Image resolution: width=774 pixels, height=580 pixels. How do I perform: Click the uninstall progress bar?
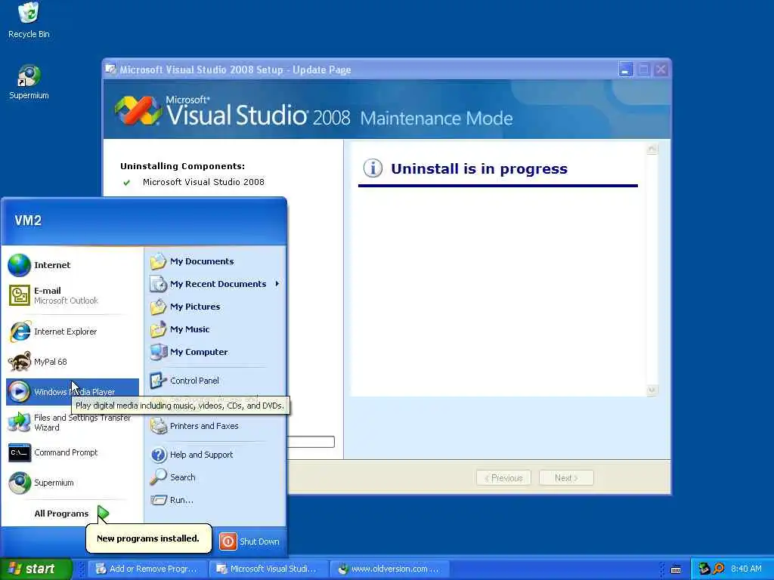tap(311, 442)
